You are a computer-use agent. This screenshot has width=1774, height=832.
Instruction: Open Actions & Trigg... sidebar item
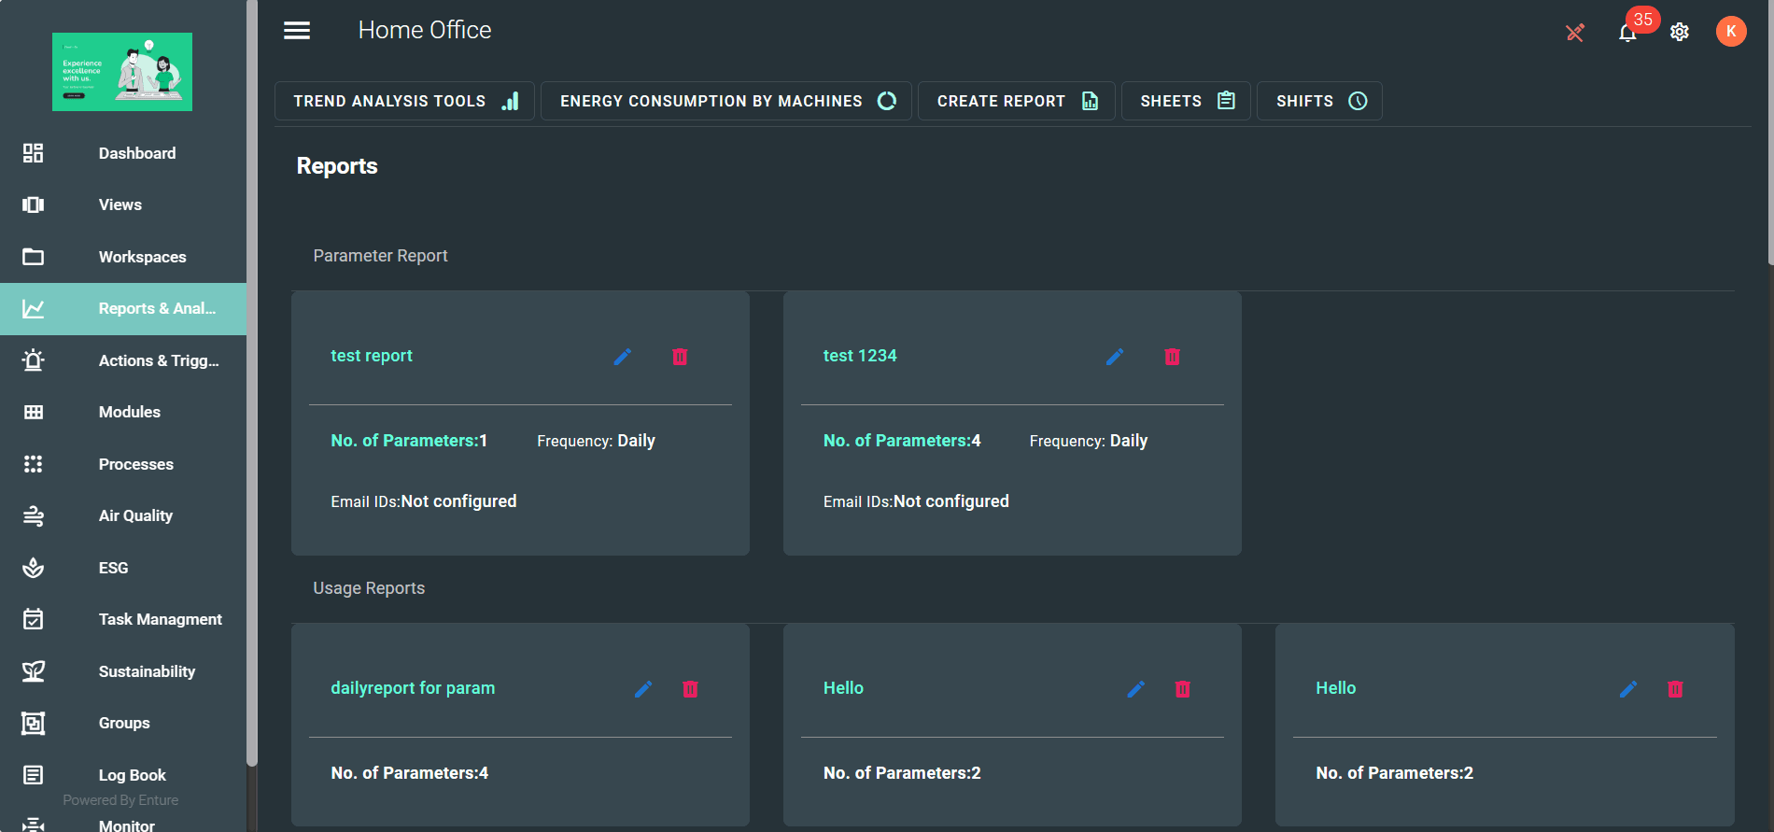123,360
